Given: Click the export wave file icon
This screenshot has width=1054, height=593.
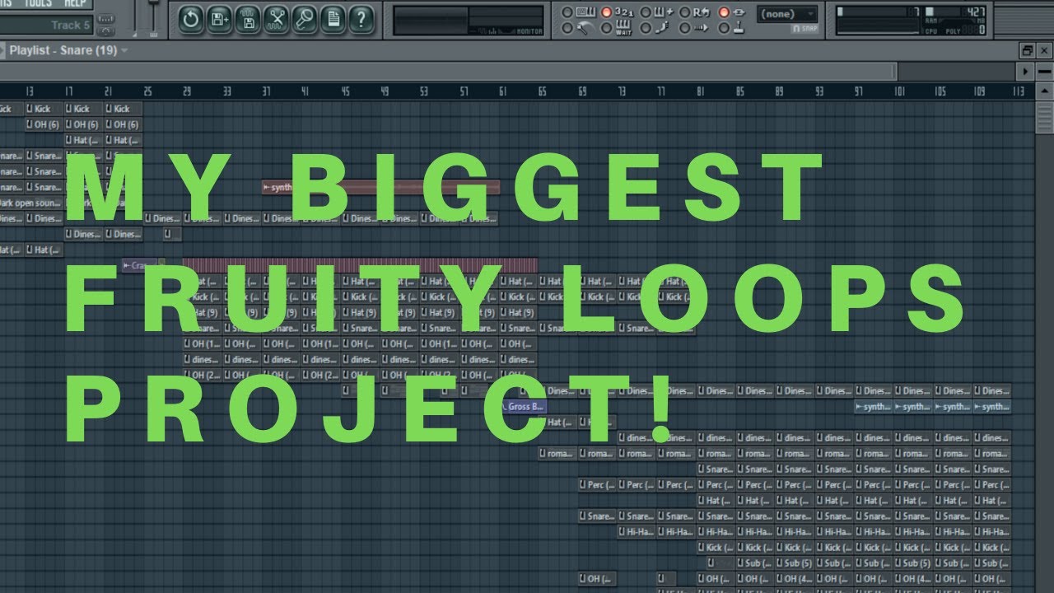Looking at the screenshot, I should point(248,19).
